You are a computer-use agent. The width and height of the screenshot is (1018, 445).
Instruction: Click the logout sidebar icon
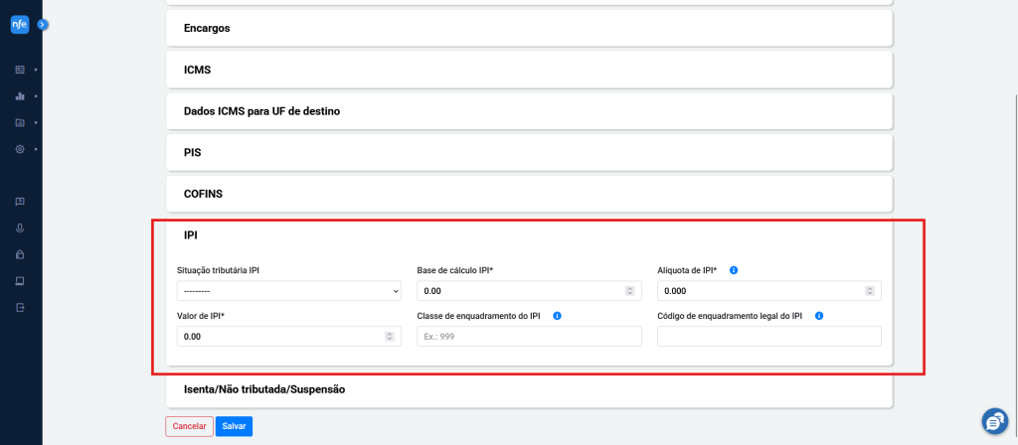20,307
